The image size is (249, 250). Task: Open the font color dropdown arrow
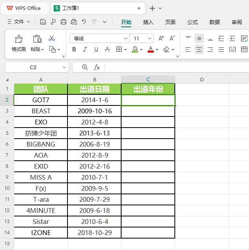(x=157, y=50)
